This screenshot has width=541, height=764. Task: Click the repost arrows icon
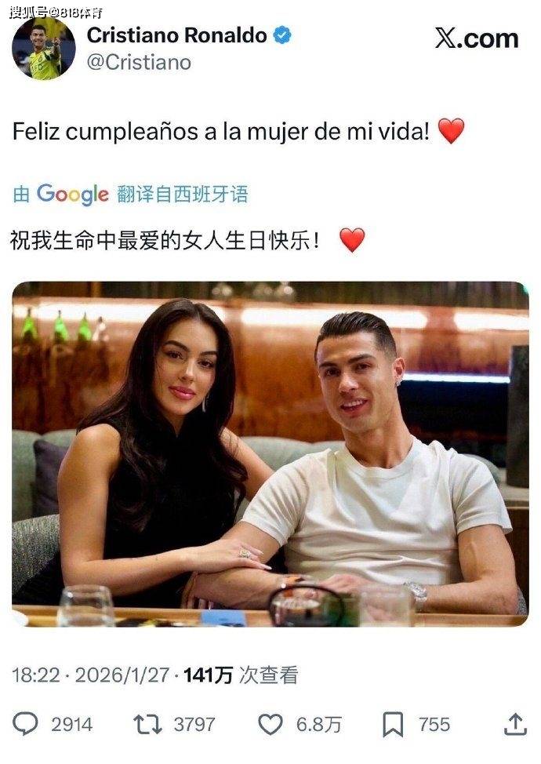point(147,725)
